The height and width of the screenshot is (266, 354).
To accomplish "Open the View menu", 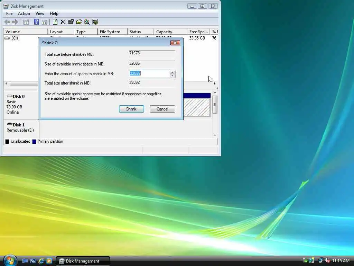I will tap(40, 14).
